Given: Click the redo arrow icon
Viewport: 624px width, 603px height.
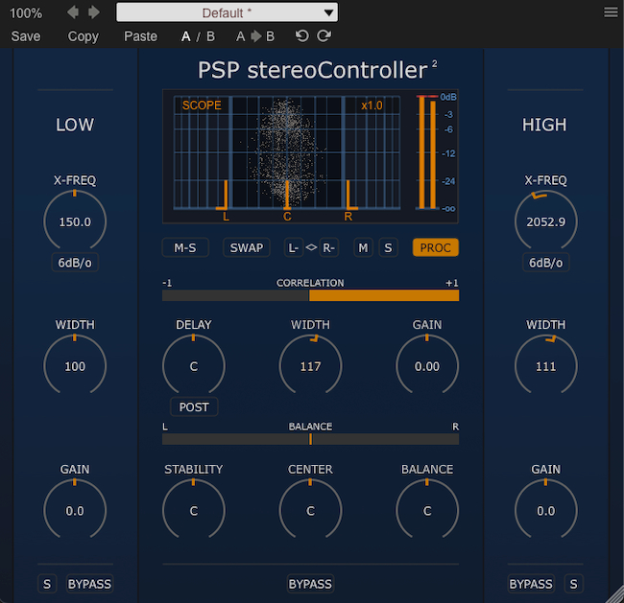Looking at the screenshot, I should point(324,36).
